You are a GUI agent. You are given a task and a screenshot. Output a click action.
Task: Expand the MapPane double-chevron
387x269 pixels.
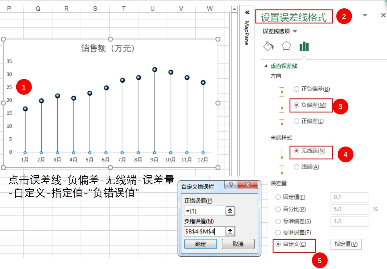[x=247, y=12]
